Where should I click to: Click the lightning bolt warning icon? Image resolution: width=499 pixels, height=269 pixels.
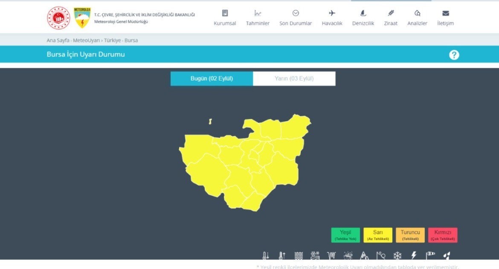[x=413, y=255]
